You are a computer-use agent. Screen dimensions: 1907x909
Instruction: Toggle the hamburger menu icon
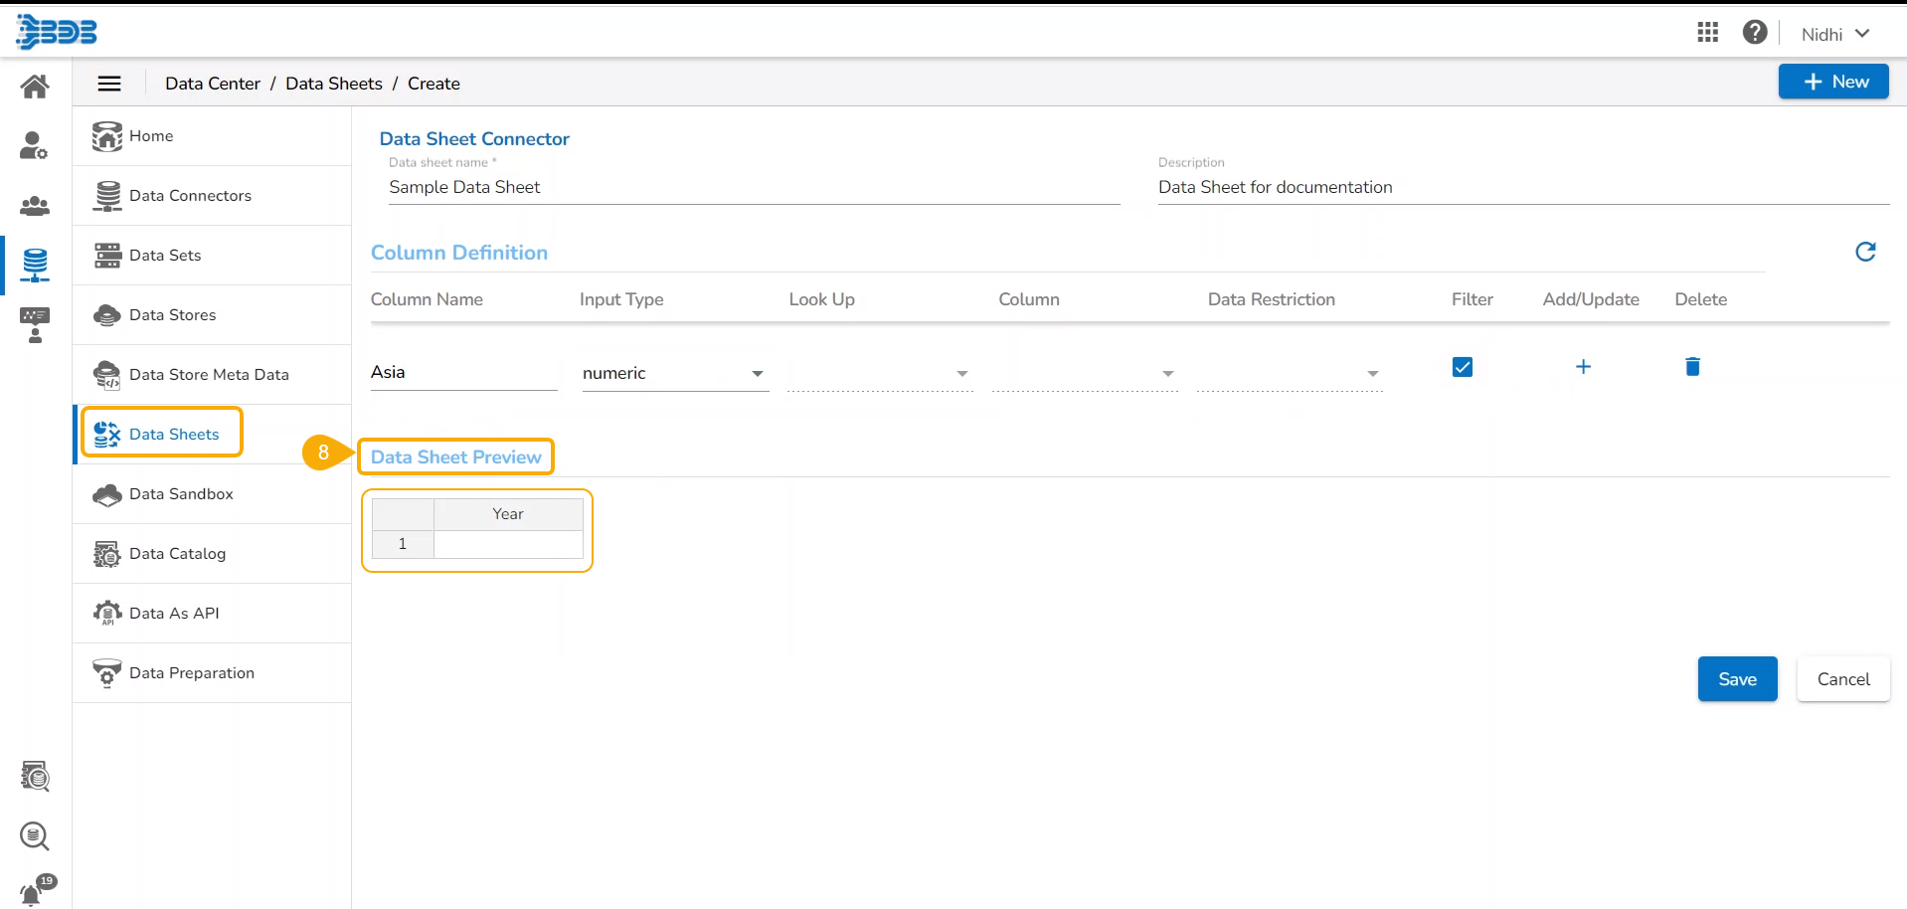[109, 84]
